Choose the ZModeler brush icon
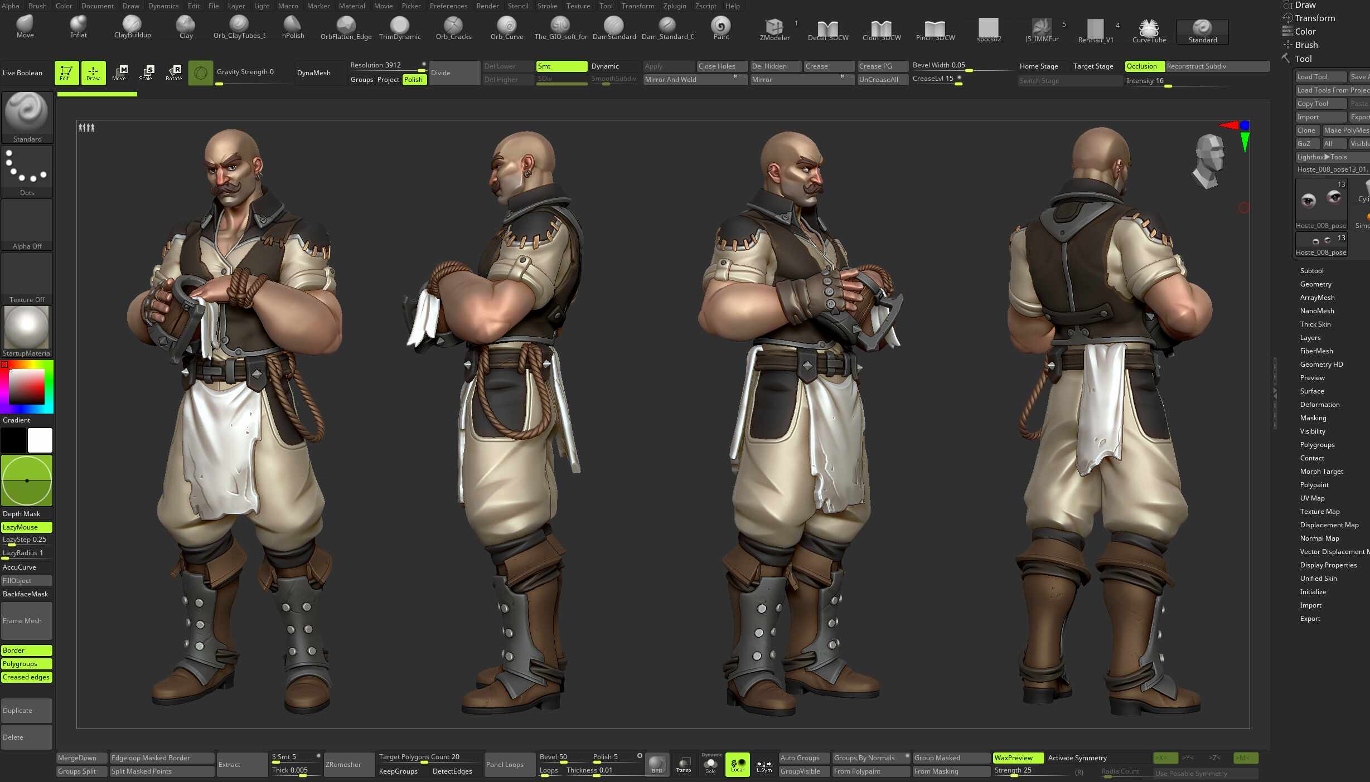 click(x=774, y=27)
